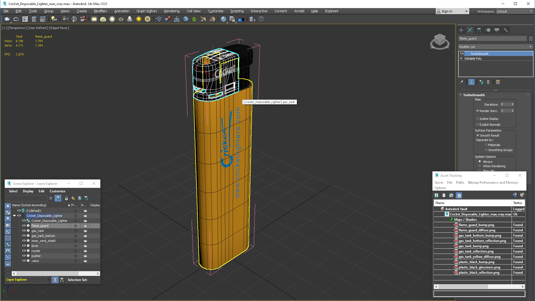The image size is (535, 301).
Task: Click refresh icon in Asset Tracking toolbar
Action: tap(437, 195)
